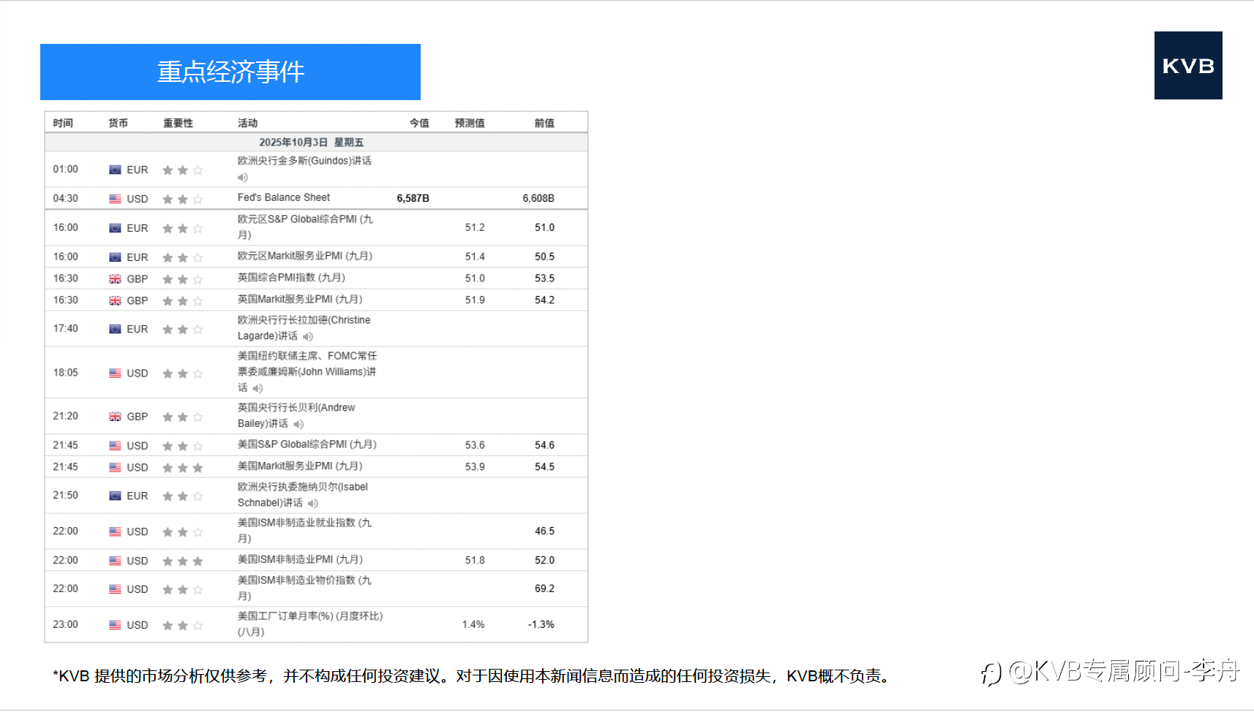Click the 23:00 time cell
1254x712 pixels.
[x=65, y=624]
